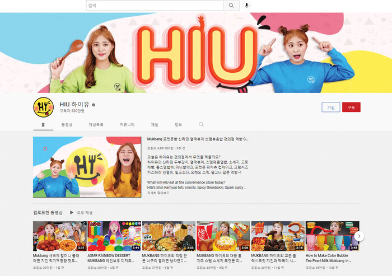
Task: Click 모두 재생 play all link
Action: click(x=85, y=213)
